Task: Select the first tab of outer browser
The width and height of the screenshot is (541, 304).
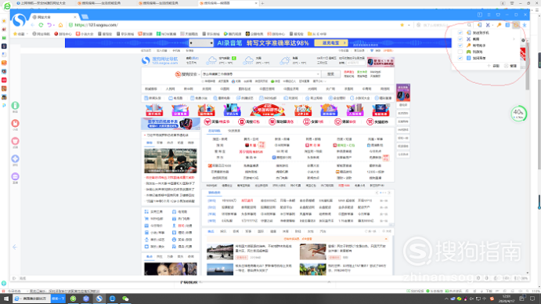Action: [x=44, y=3]
